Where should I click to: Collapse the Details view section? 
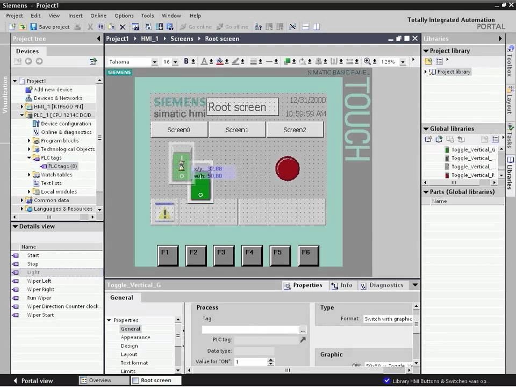click(x=15, y=226)
